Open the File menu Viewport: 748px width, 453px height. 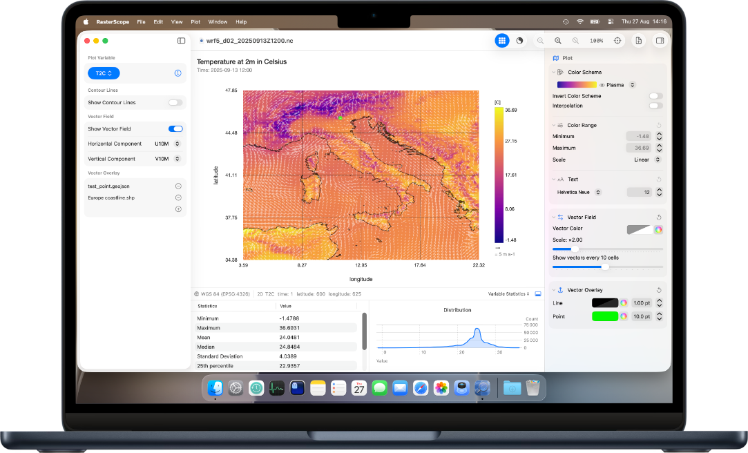(141, 22)
